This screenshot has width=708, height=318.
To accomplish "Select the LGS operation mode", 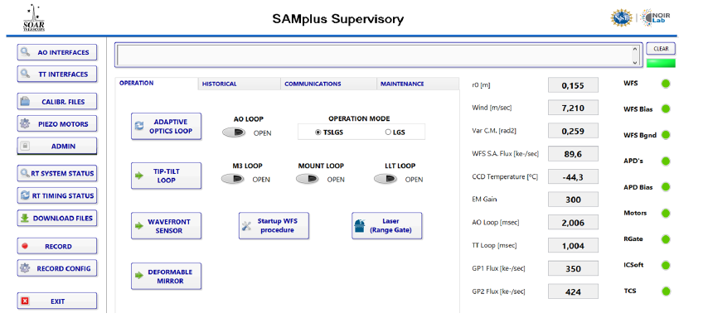I will (388, 132).
